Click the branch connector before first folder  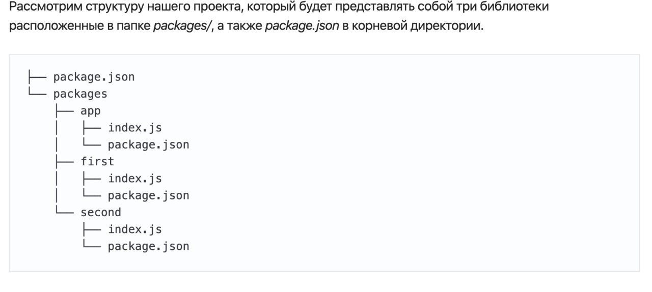coord(65,162)
